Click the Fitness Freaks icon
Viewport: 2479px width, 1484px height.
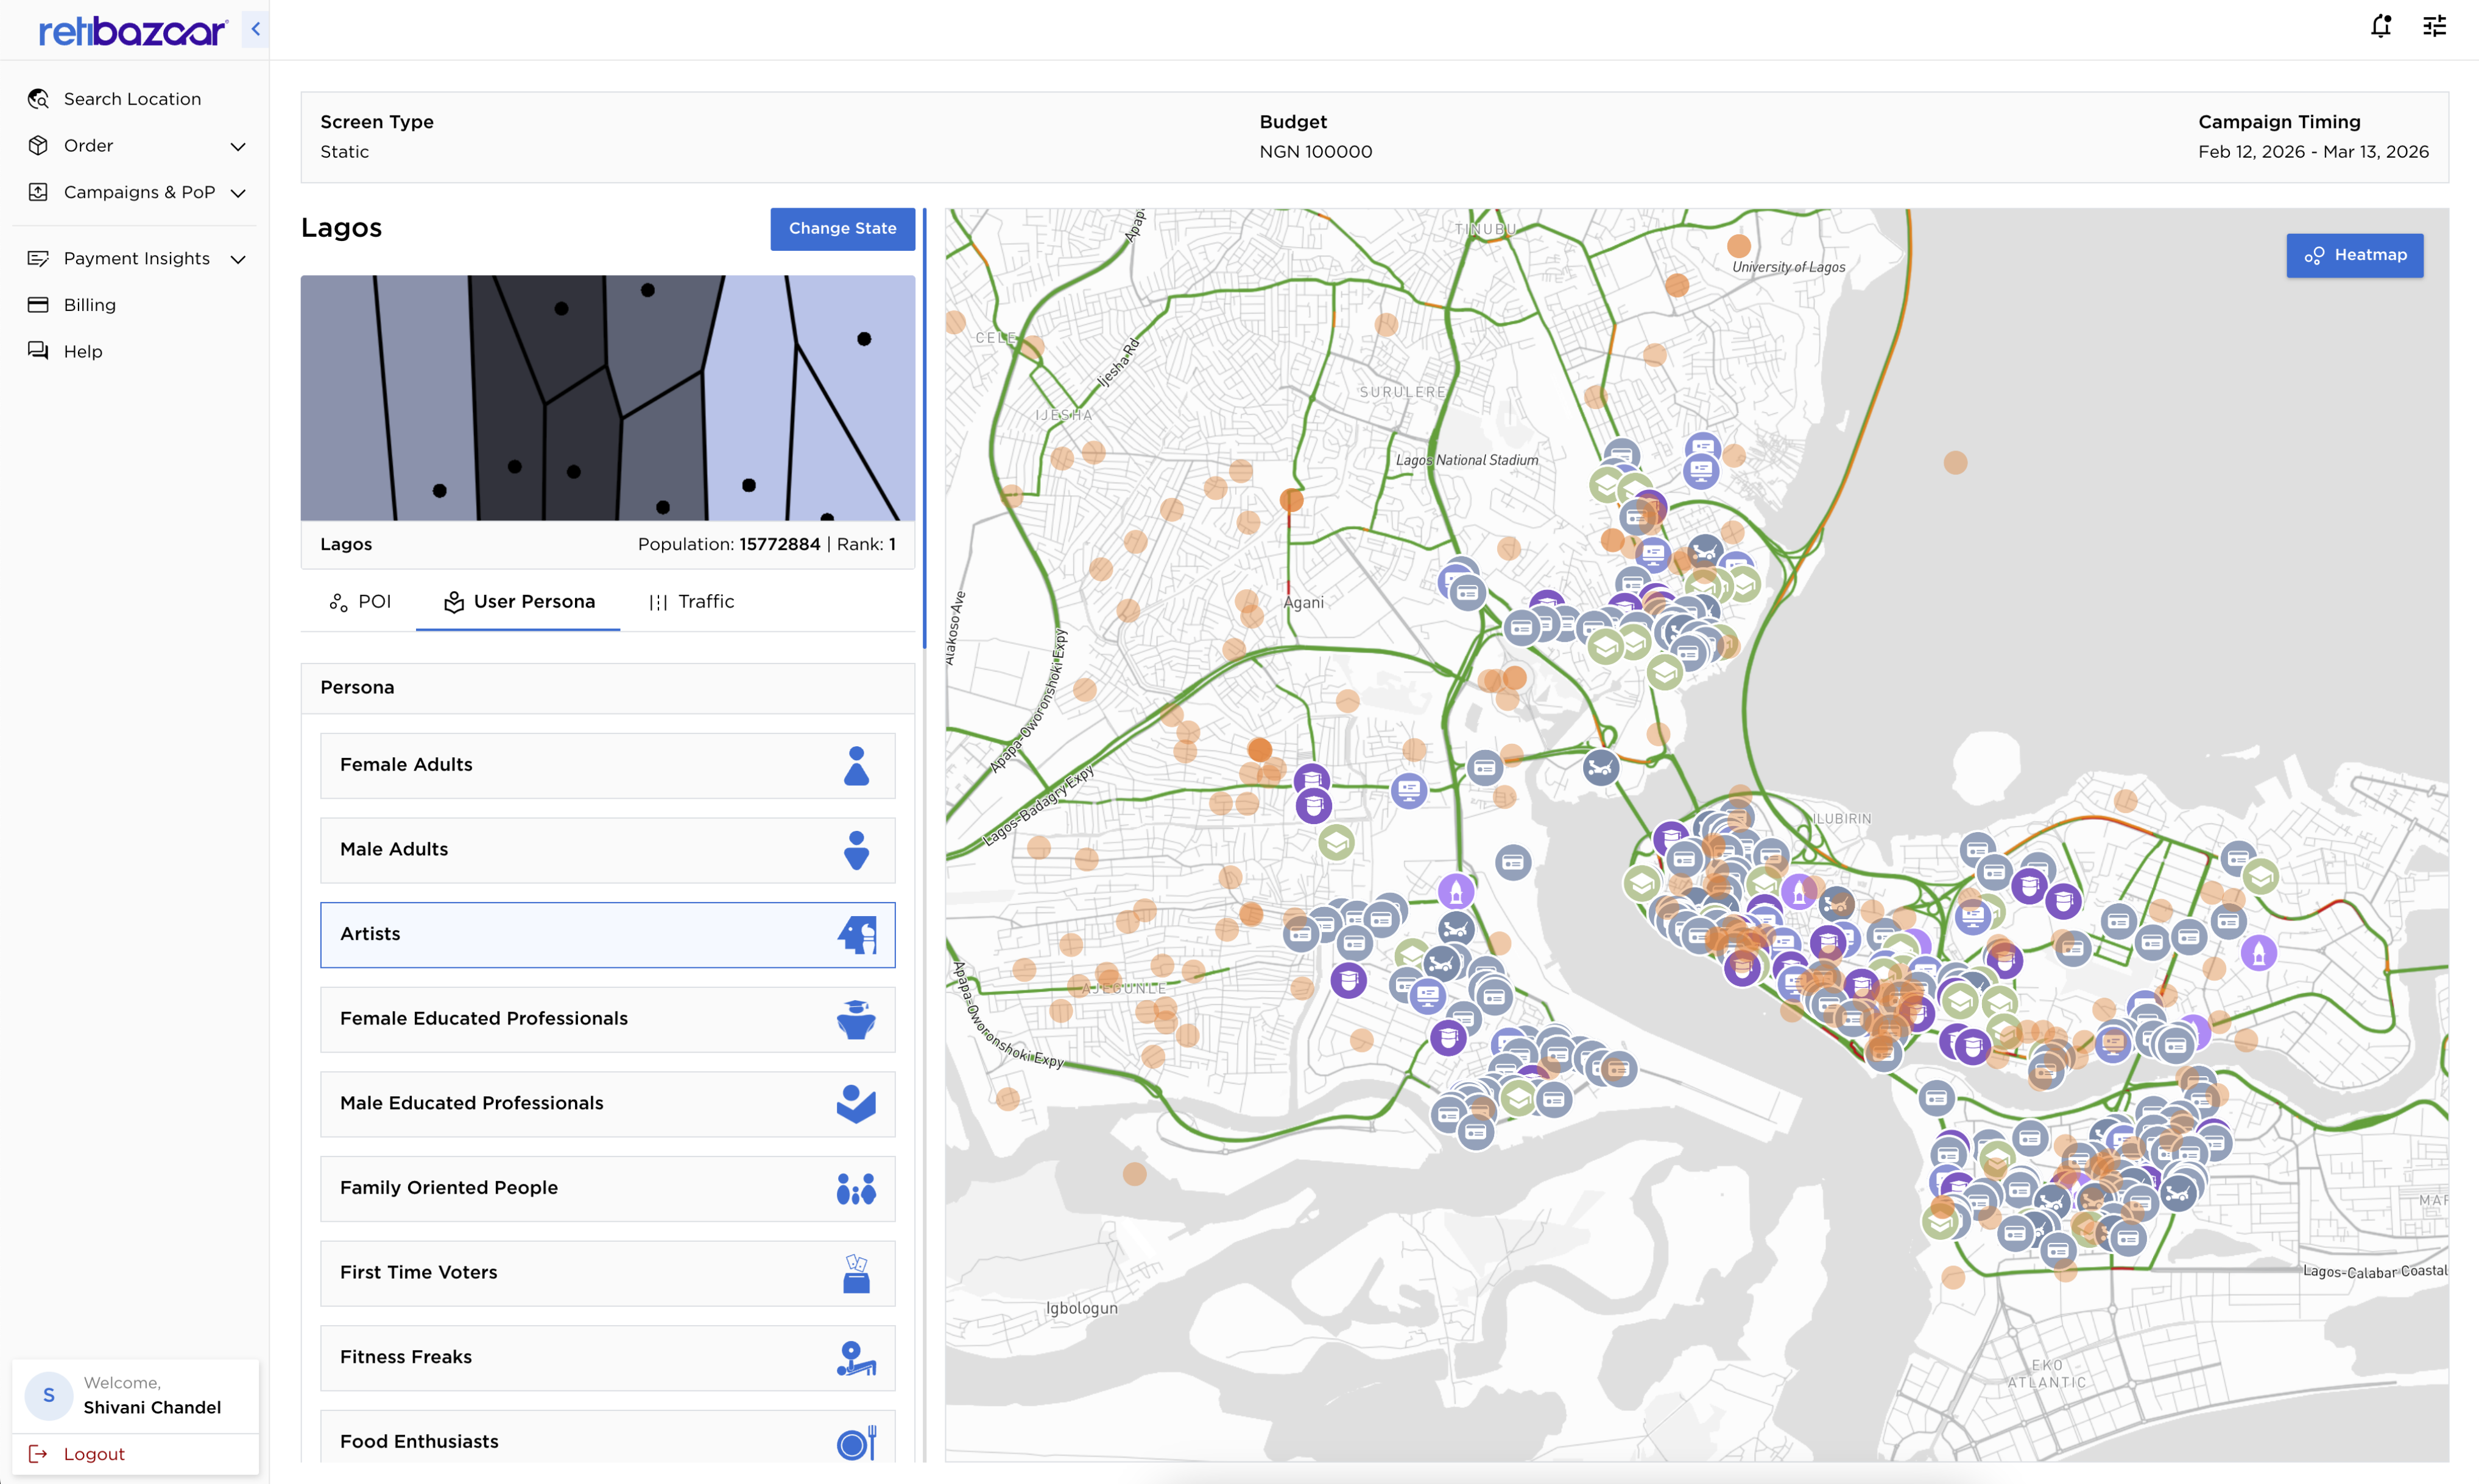856,1358
